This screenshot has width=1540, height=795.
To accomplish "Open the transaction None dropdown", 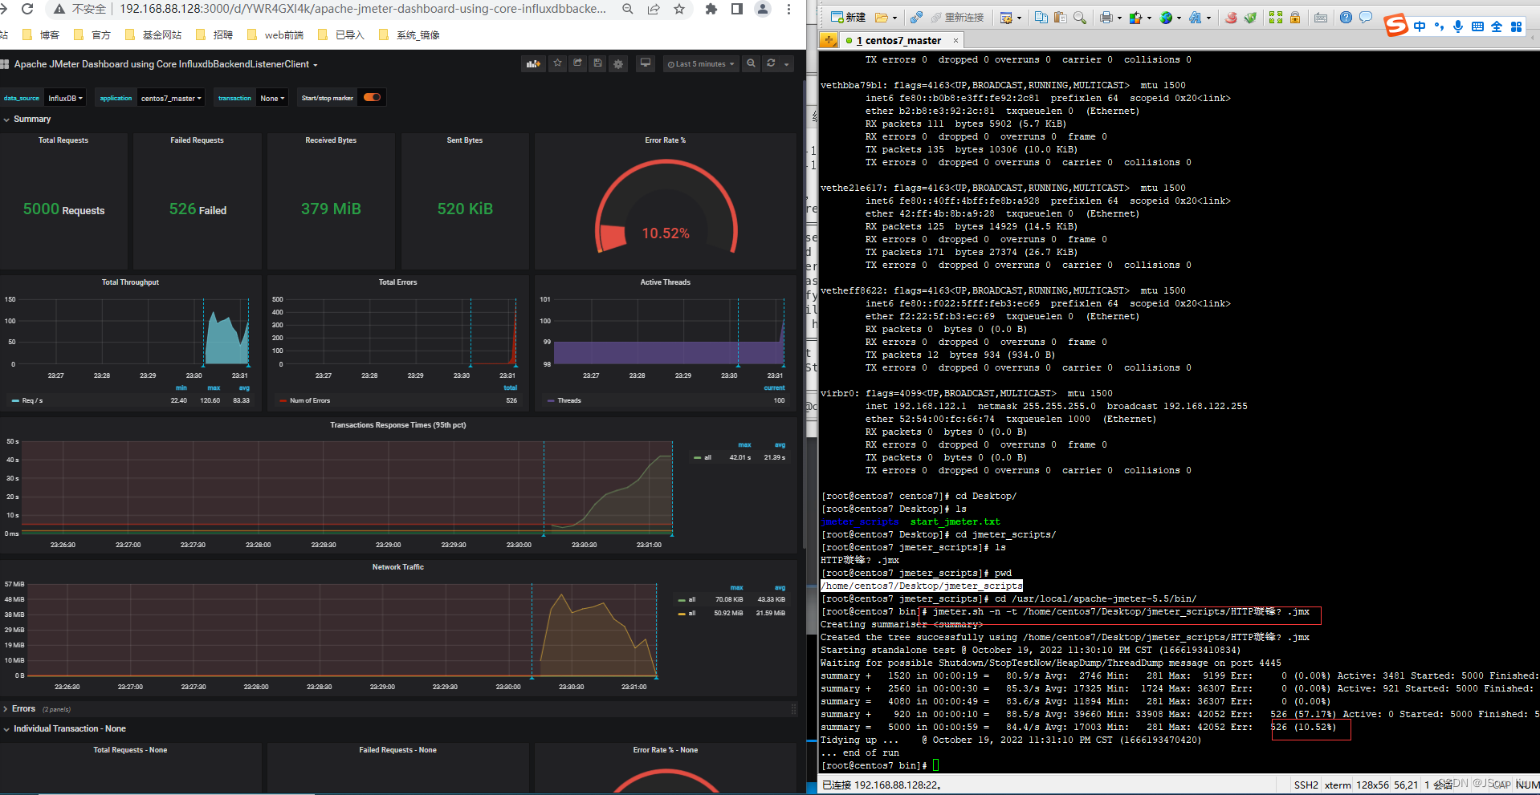I will [272, 98].
